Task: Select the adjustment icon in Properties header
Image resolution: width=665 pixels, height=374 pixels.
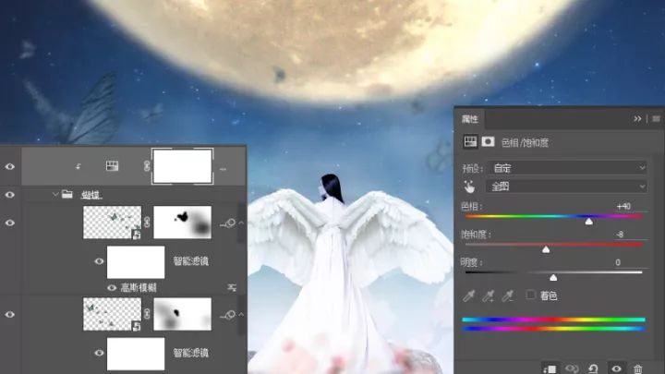Action: pos(470,141)
